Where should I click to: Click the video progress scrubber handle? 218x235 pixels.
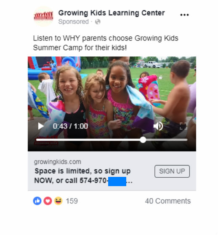point(143,140)
